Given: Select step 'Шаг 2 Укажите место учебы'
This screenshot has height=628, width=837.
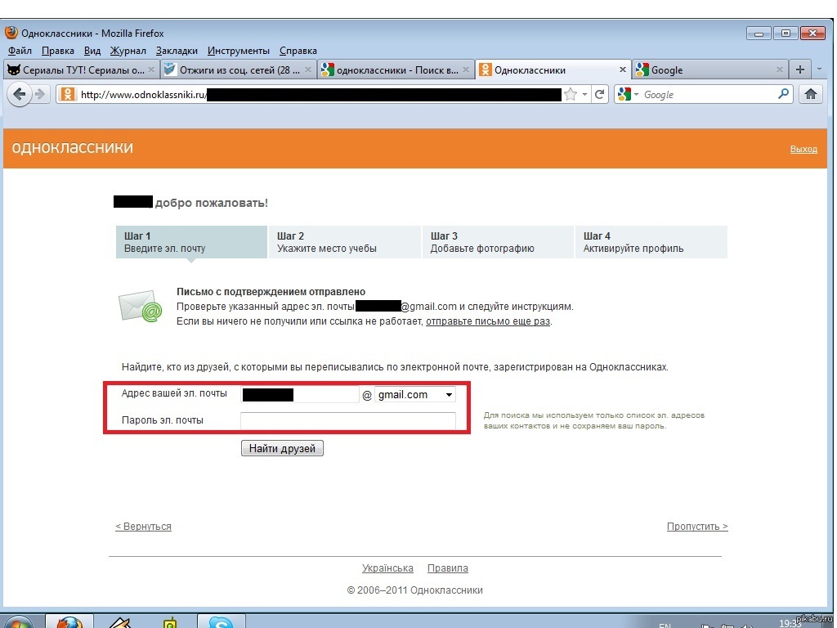Looking at the screenshot, I should (x=344, y=242).
